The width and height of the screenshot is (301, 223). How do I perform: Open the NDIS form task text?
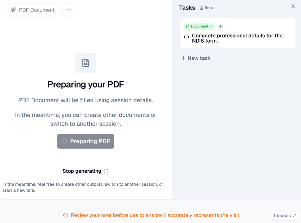tap(237, 38)
